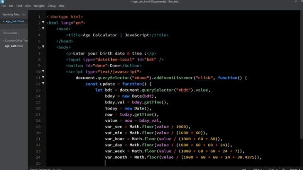Viewport: 303px width, 170px height.
Task: Click var_day variable on line 22
Action: point(114,145)
